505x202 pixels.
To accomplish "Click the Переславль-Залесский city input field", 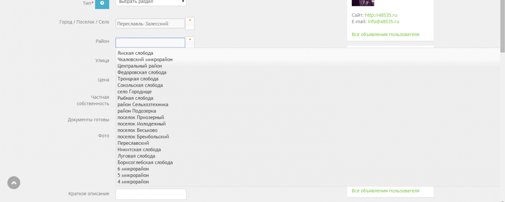I will pos(150,24).
